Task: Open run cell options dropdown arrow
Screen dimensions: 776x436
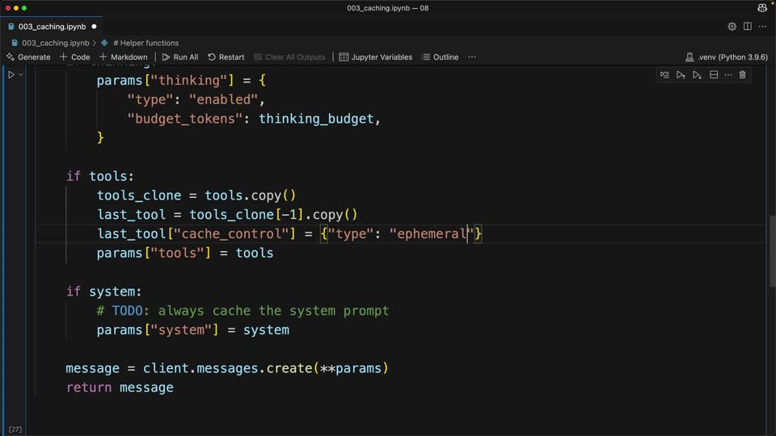Action: [x=21, y=74]
